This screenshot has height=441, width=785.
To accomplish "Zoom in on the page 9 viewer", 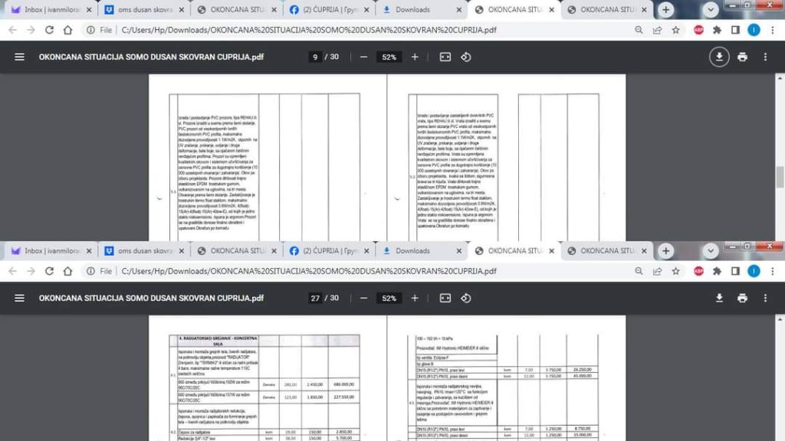I will pyautogui.click(x=415, y=57).
